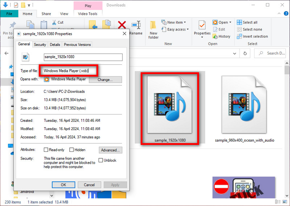290x206 pixels.
Task: Click the Copy to icon in ribbon
Action: [107, 24]
